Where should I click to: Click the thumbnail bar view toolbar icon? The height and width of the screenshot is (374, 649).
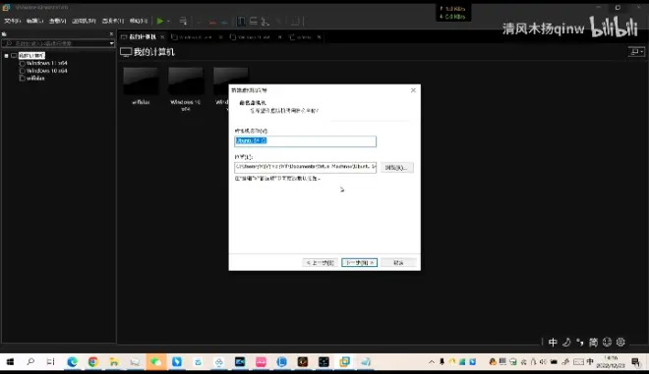[254, 21]
